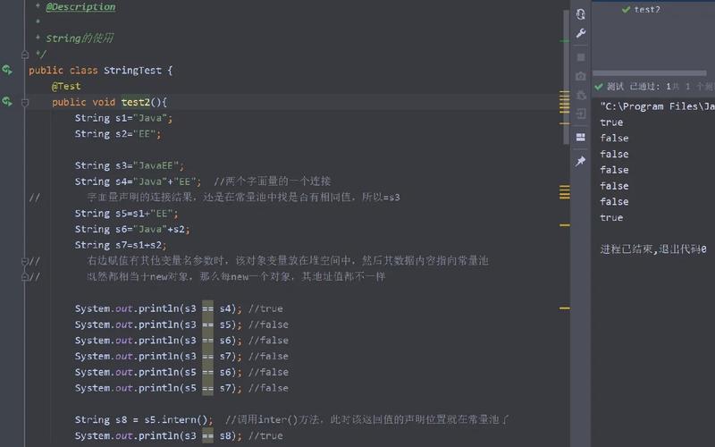Viewport: 715px width, 447px height.
Task: Click the @Description tag in the javadoc
Action: [x=80, y=7]
